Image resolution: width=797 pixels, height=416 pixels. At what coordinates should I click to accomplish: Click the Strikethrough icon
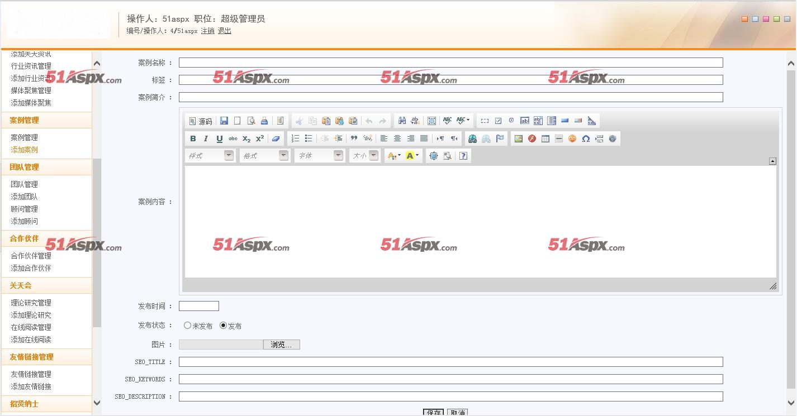233,138
